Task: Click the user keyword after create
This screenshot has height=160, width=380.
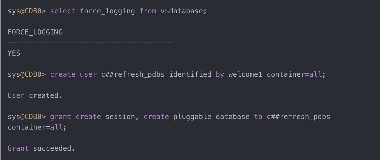Action: (88, 75)
